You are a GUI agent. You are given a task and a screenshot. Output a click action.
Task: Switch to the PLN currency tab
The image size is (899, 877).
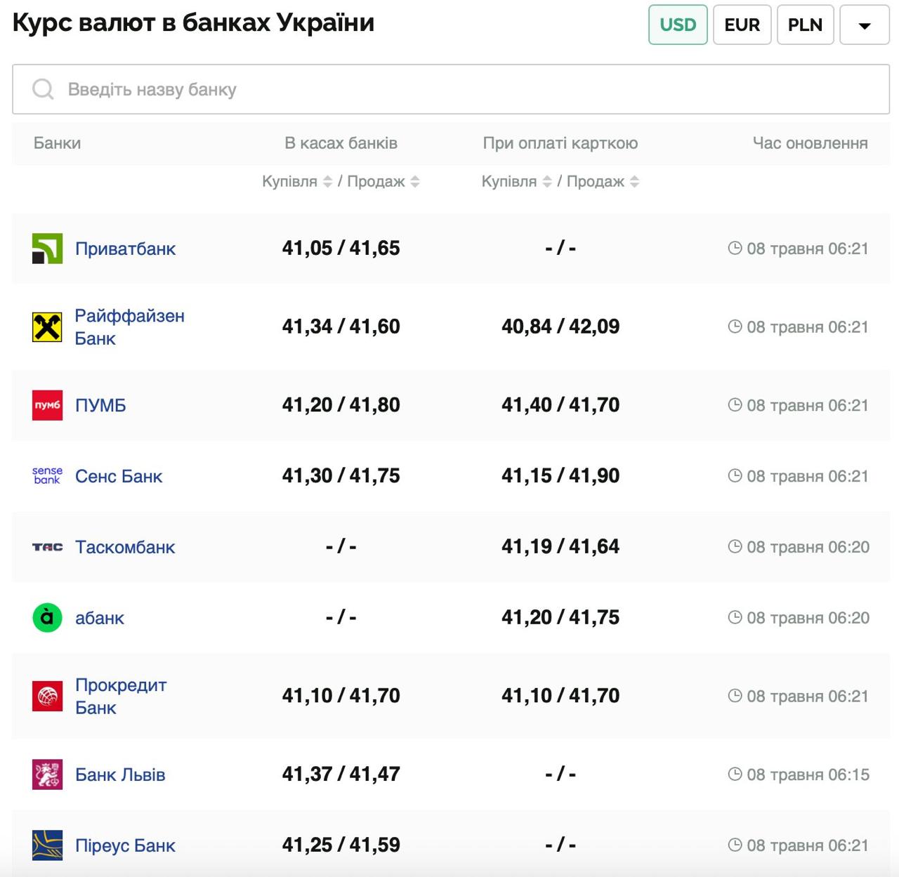pos(805,25)
